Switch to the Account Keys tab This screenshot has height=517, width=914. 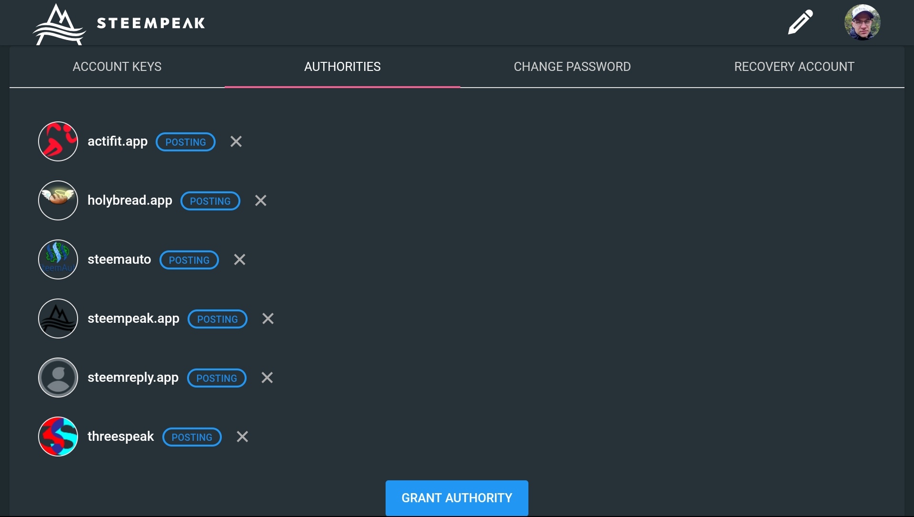pyautogui.click(x=117, y=67)
